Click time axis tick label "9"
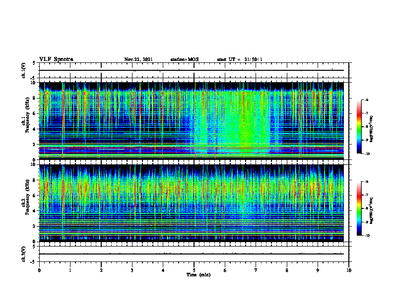The height and width of the screenshot is (303, 393). (x=318, y=270)
